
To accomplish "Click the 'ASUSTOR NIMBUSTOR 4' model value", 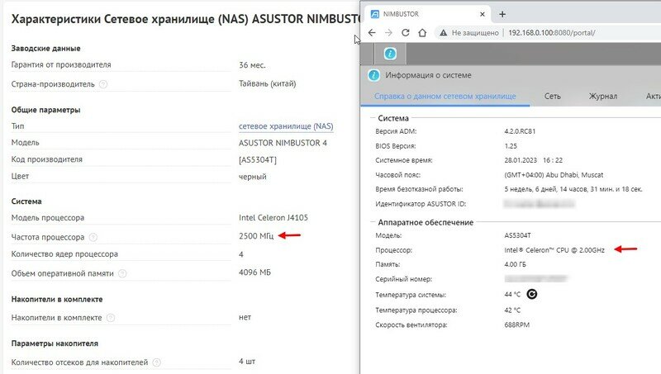I will click(283, 143).
